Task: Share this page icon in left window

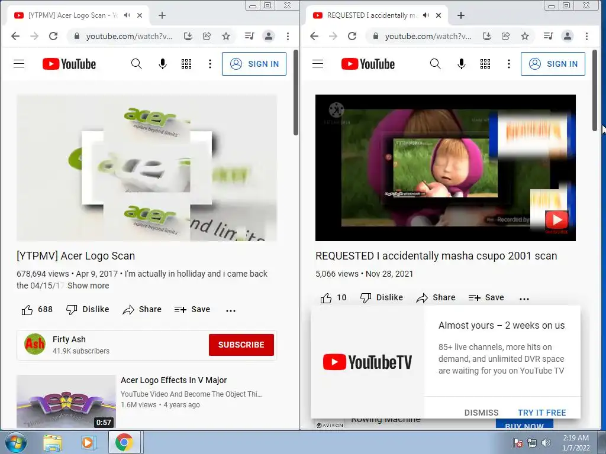Action: [x=207, y=36]
